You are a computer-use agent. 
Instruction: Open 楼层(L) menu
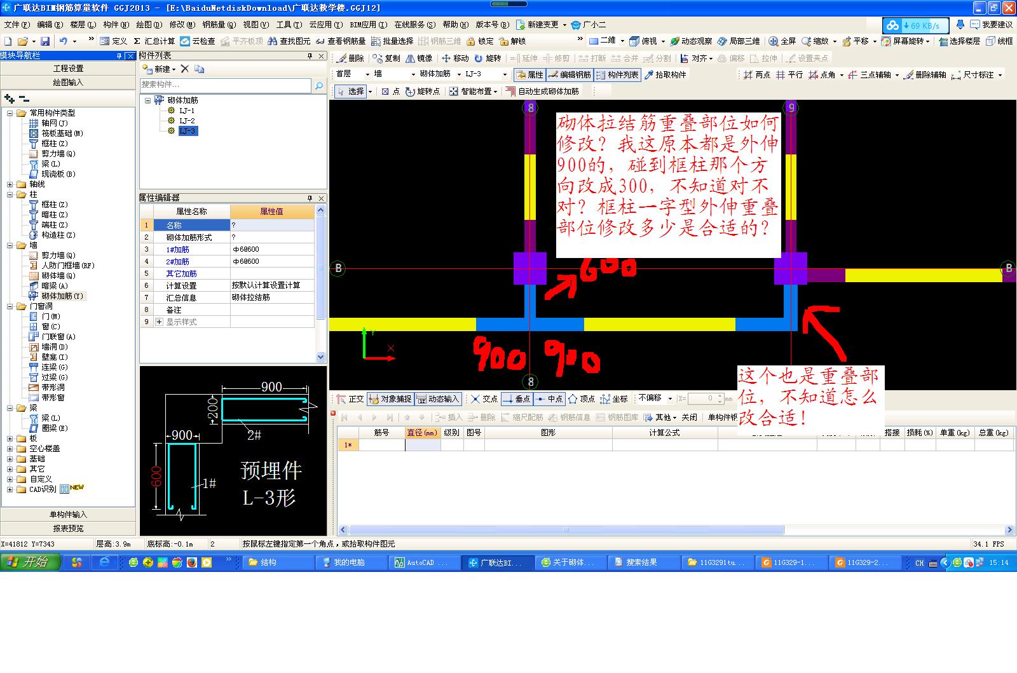pos(83,25)
